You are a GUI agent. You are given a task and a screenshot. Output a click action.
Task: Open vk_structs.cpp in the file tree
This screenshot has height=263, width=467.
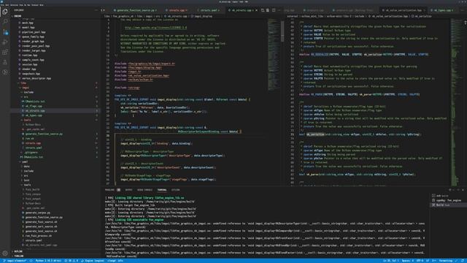pos(35,110)
